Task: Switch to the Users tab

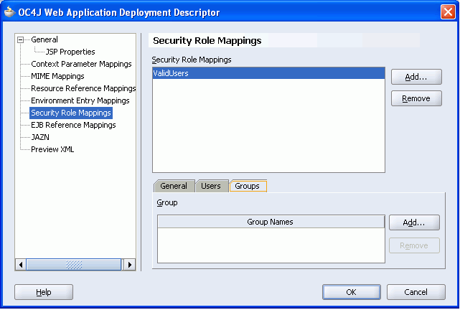Action: point(211,187)
